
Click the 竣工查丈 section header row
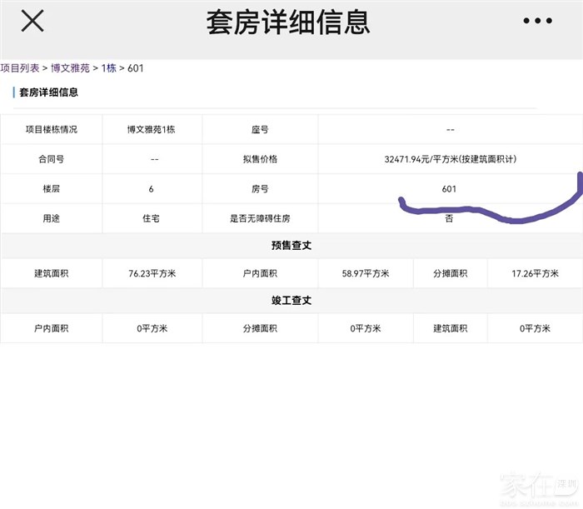pos(291,301)
